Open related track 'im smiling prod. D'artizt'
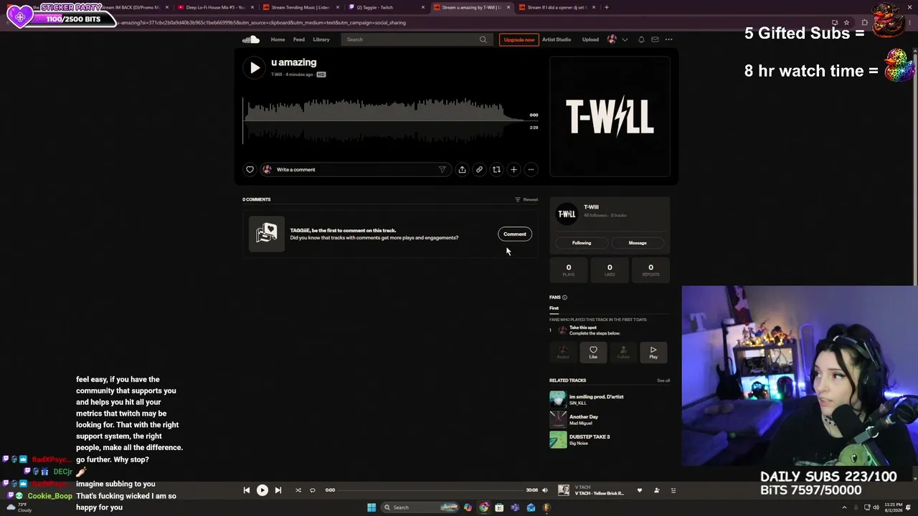 tap(596, 397)
